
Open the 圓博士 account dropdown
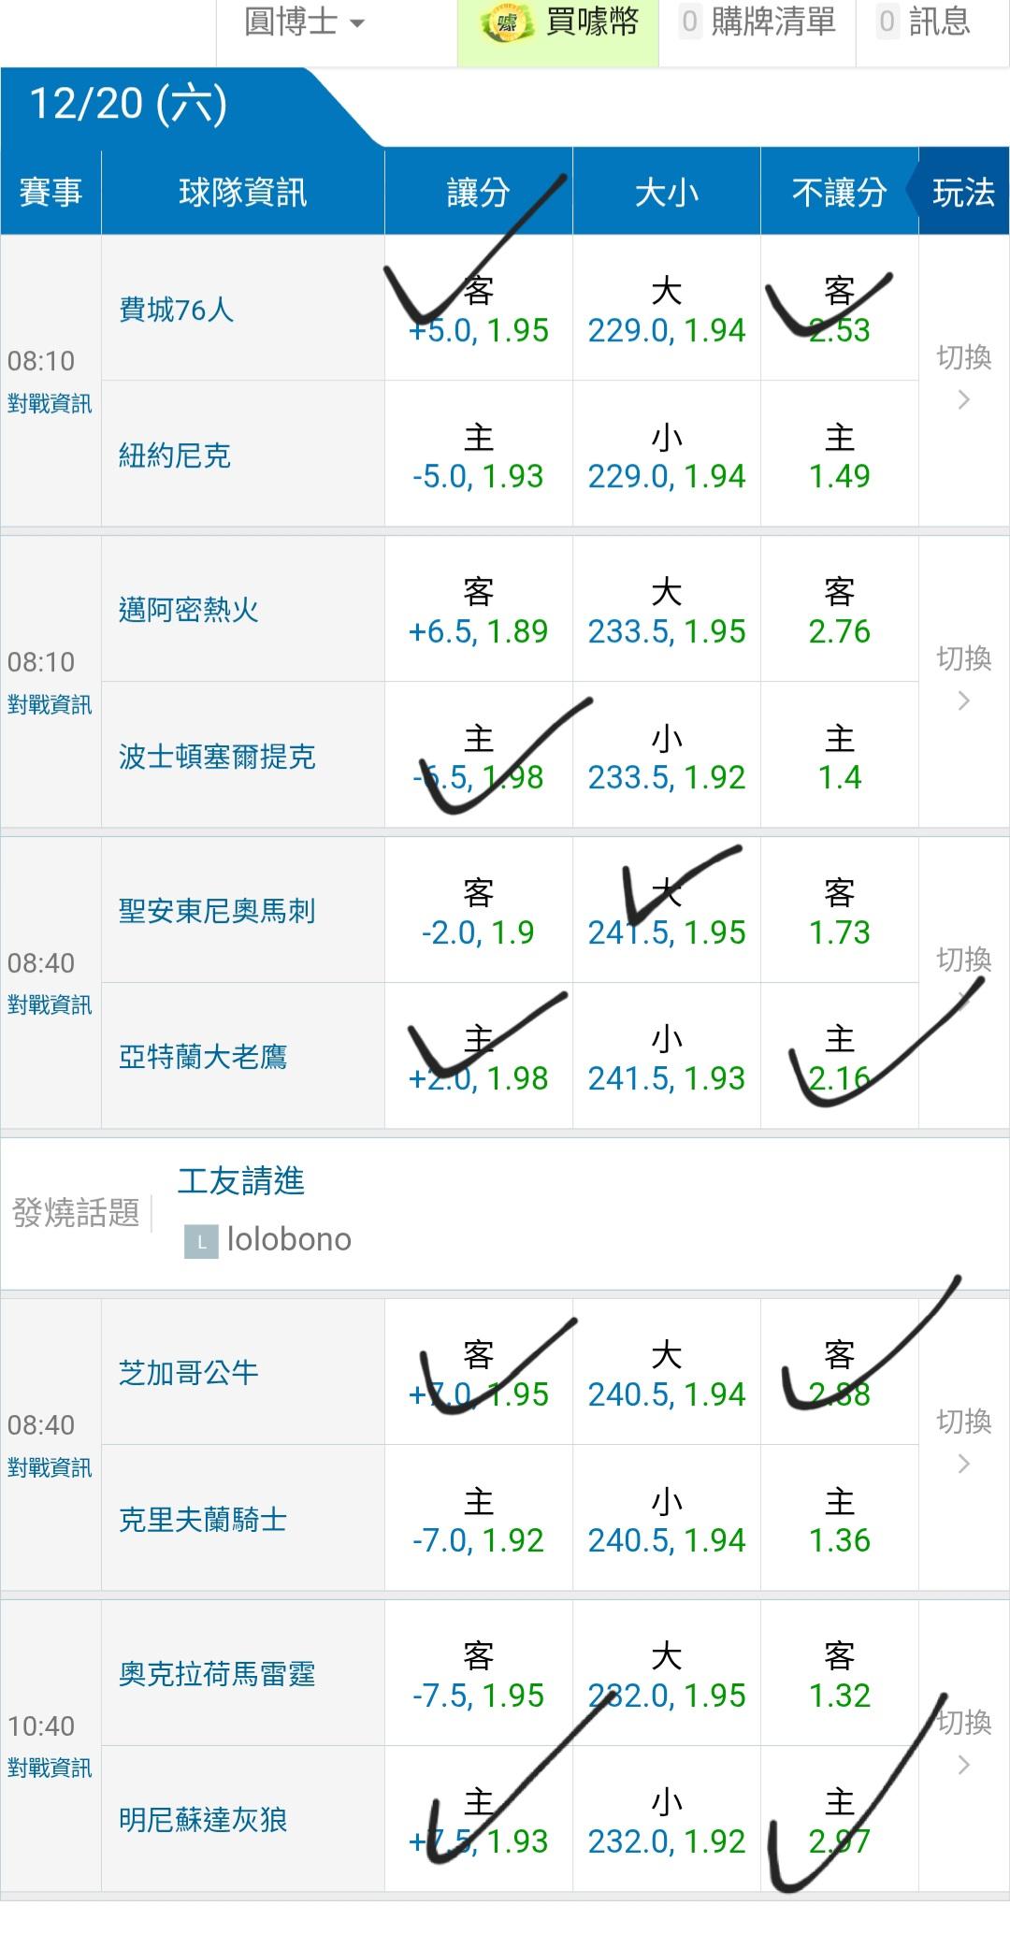[x=304, y=22]
